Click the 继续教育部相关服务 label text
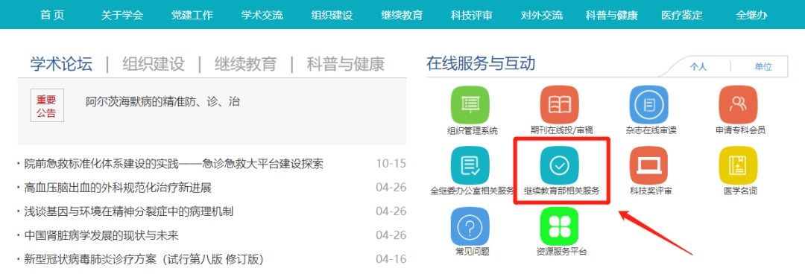Screen dimensions: 805x274 click(561, 191)
